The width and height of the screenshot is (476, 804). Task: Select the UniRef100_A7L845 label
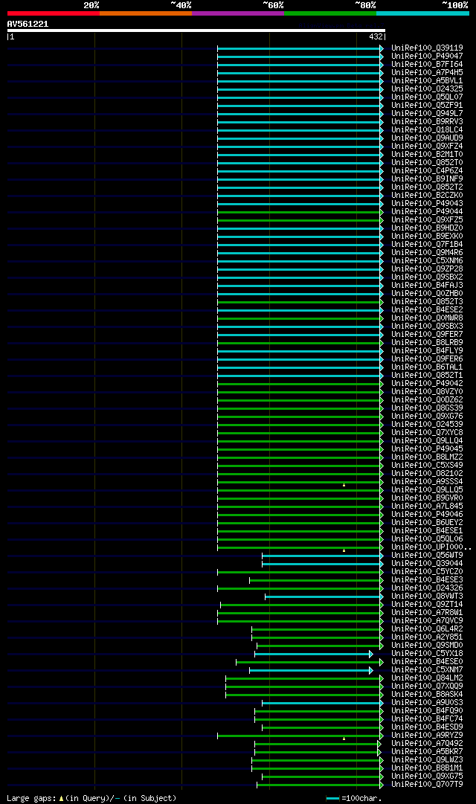tap(427, 506)
